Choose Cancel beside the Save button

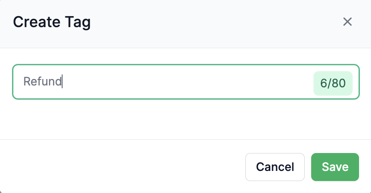click(275, 167)
